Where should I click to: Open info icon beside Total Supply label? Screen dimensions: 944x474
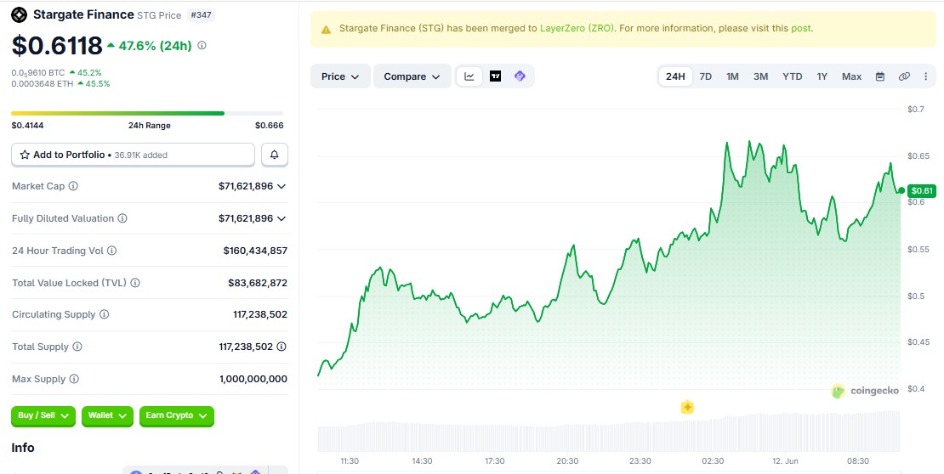click(77, 347)
